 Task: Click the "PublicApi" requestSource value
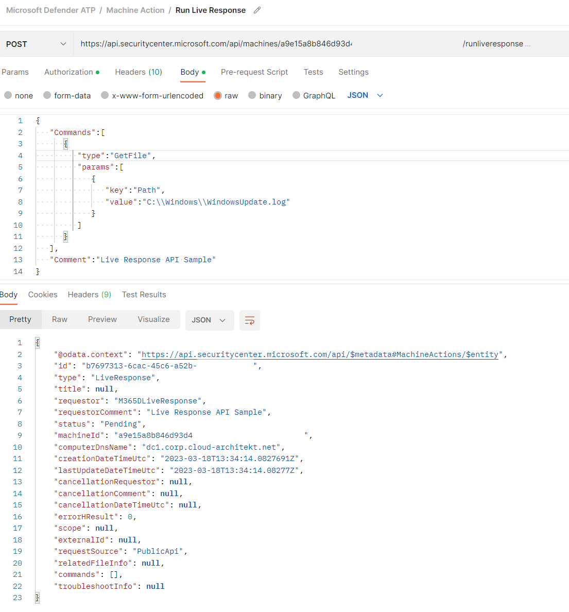click(x=158, y=552)
